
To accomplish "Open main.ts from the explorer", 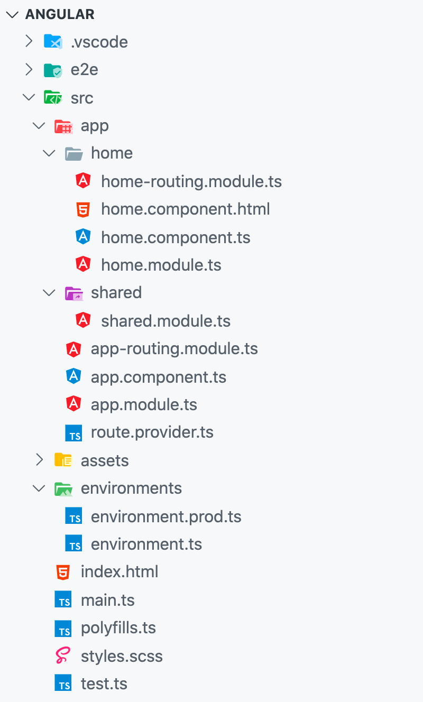I will [108, 599].
